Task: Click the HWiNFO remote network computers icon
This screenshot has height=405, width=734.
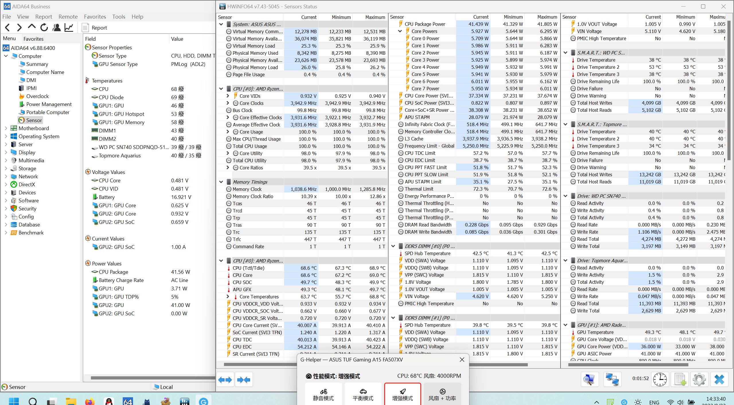Action: click(612, 379)
